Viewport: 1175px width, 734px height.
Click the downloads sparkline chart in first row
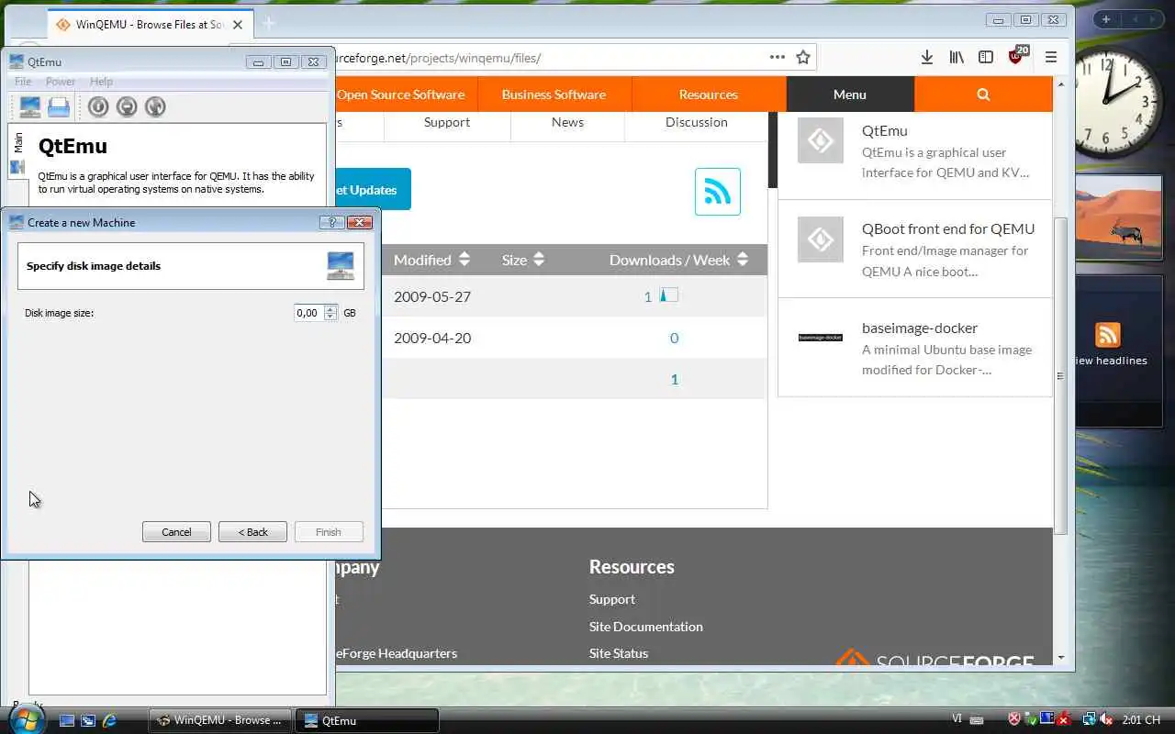[668, 295]
